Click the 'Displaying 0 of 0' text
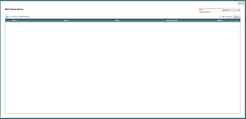 (x=205, y=12)
